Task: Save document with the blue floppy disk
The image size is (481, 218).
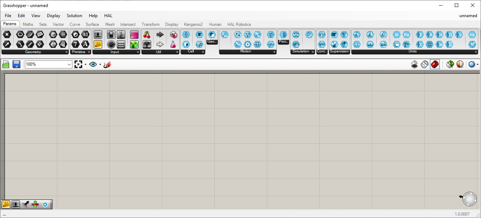Action: tap(16, 64)
